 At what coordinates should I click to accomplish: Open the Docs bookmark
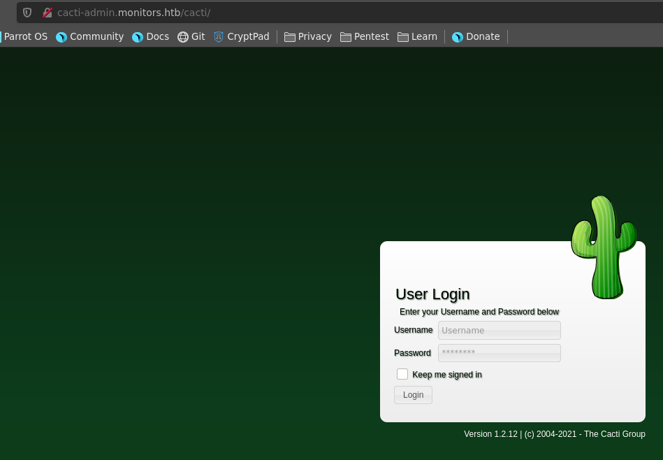(x=150, y=36)
